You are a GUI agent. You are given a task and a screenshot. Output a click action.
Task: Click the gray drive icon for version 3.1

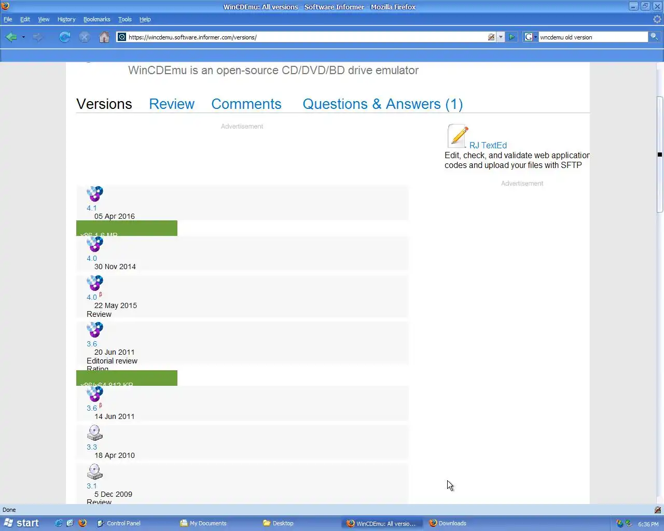(x=95, y=472)
